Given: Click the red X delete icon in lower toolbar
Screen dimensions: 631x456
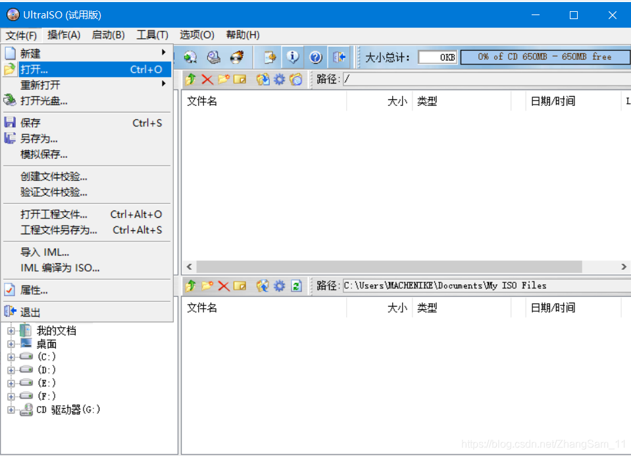Looking at the screenshot, I should click(224, 286).
